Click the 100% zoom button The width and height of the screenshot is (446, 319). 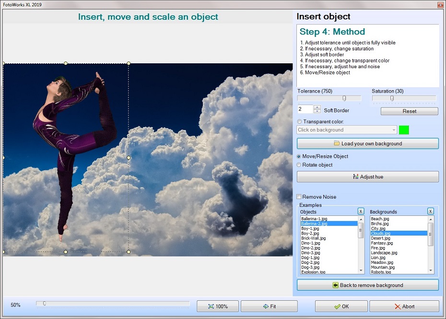[x=217, y=306]
